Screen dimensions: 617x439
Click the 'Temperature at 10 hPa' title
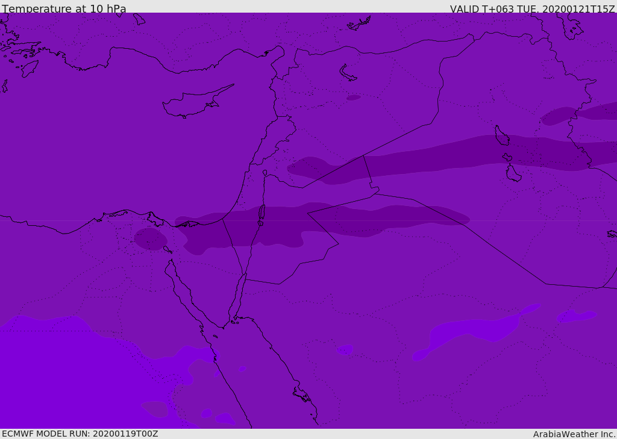coord(64,9)
